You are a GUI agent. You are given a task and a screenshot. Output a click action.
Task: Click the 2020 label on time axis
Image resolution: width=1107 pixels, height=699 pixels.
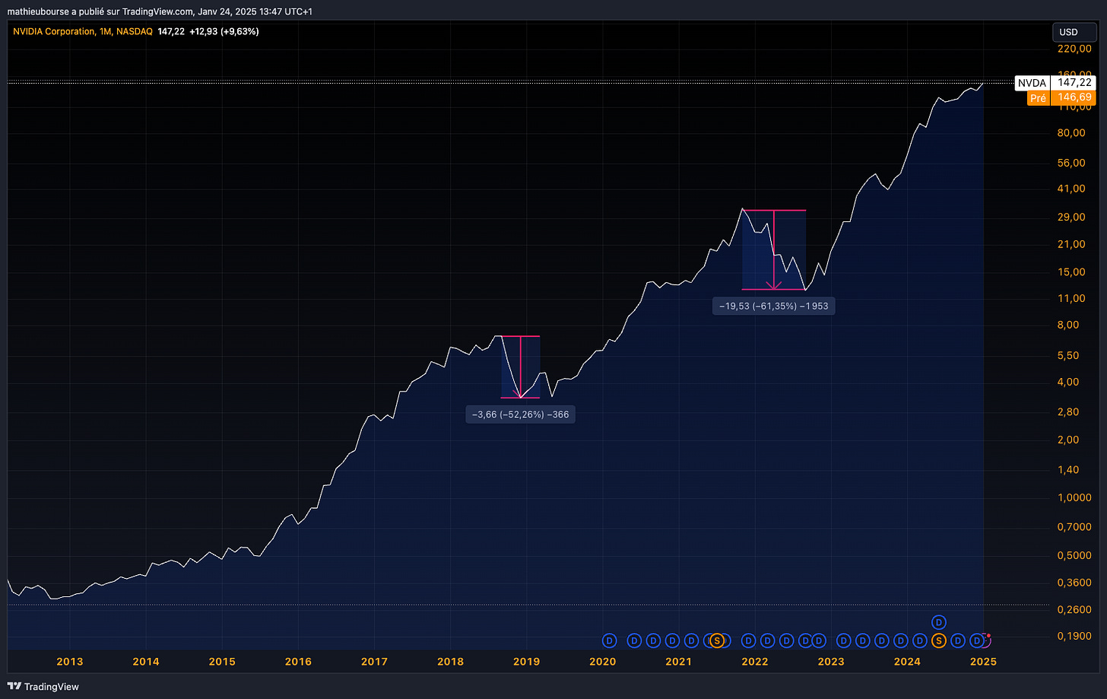602,661
